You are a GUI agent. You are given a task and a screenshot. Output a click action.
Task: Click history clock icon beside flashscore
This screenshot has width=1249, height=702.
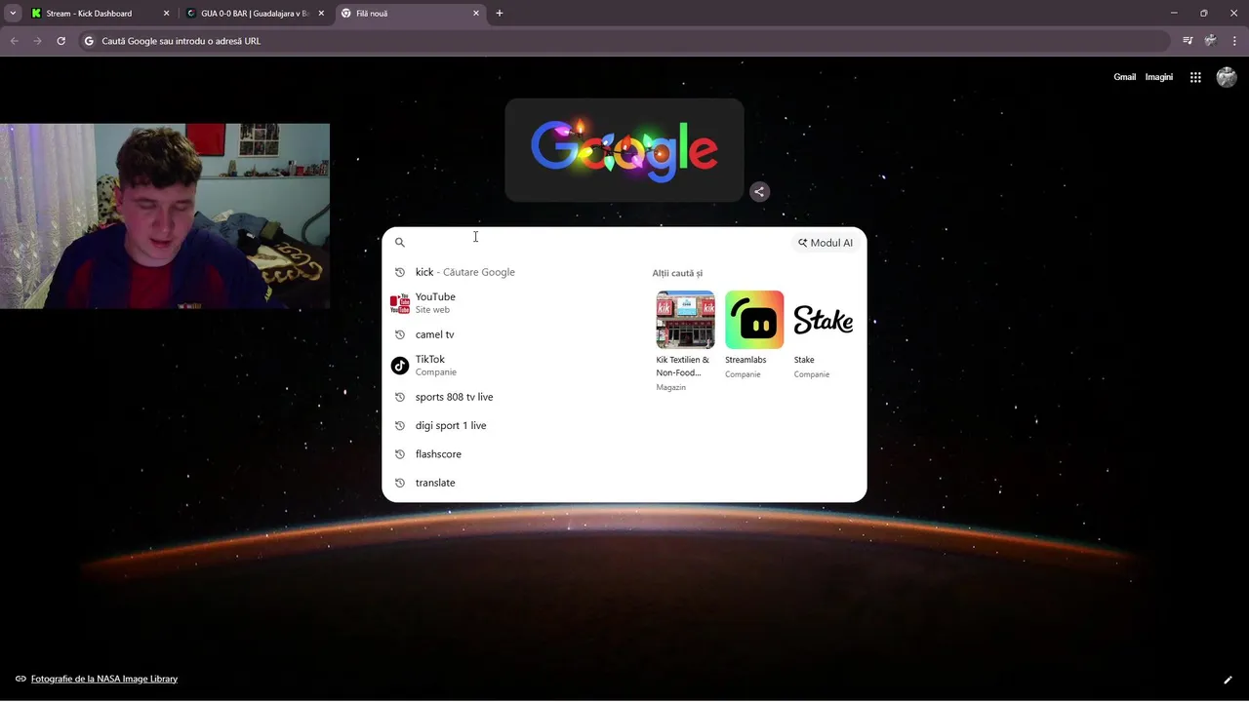(x=400, y=454)
